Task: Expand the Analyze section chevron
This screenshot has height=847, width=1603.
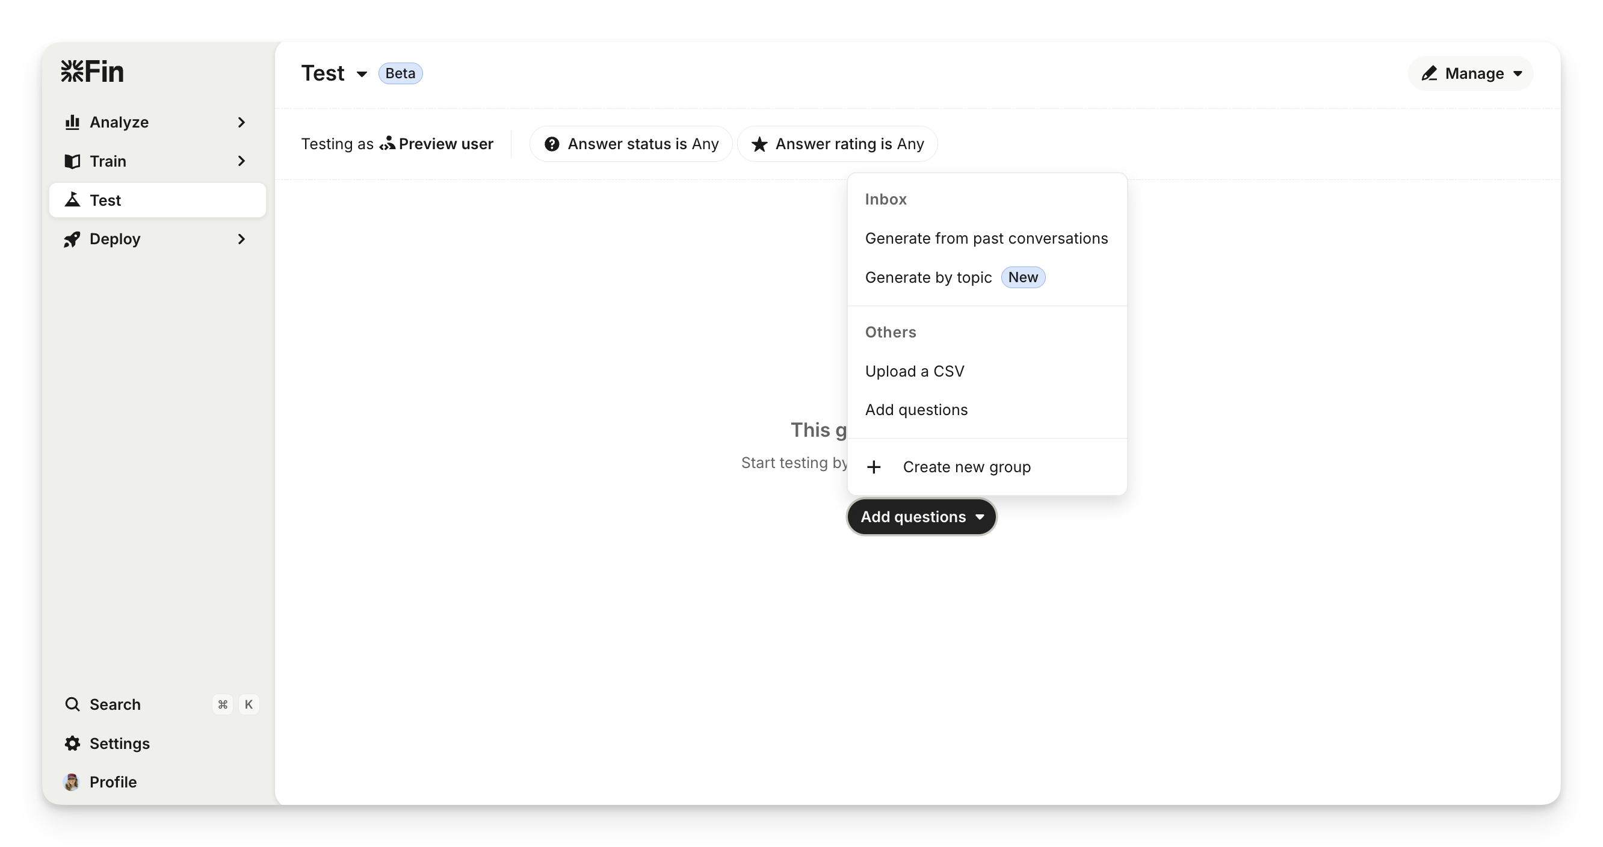Action: click(x=241, y=122)
